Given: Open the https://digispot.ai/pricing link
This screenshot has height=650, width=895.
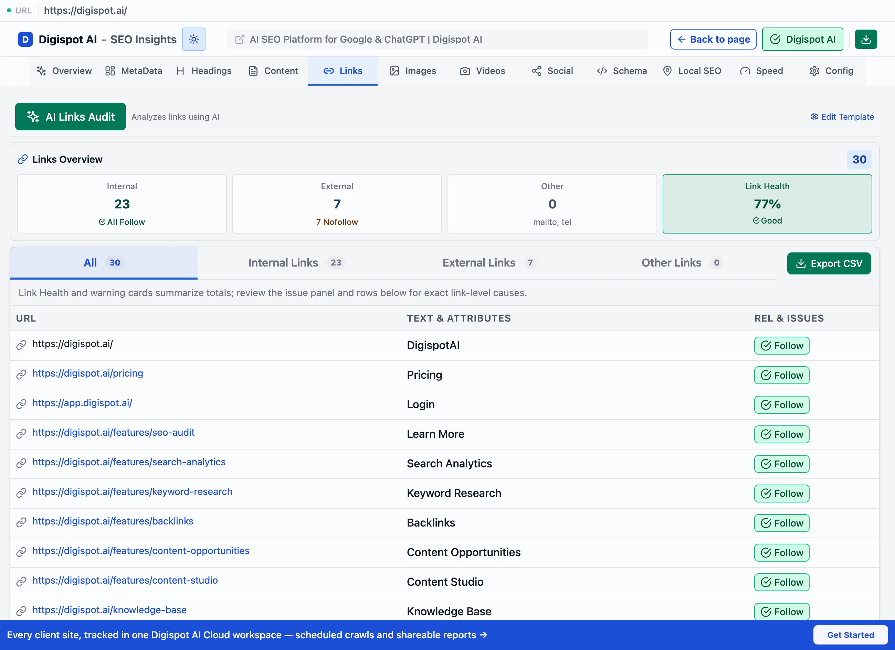Looking at the screenshot, I should tap(87, 373).
